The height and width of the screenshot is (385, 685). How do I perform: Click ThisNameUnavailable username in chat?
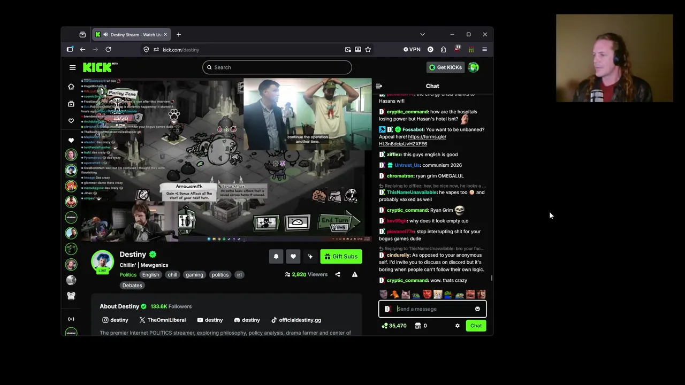point(412,192)
